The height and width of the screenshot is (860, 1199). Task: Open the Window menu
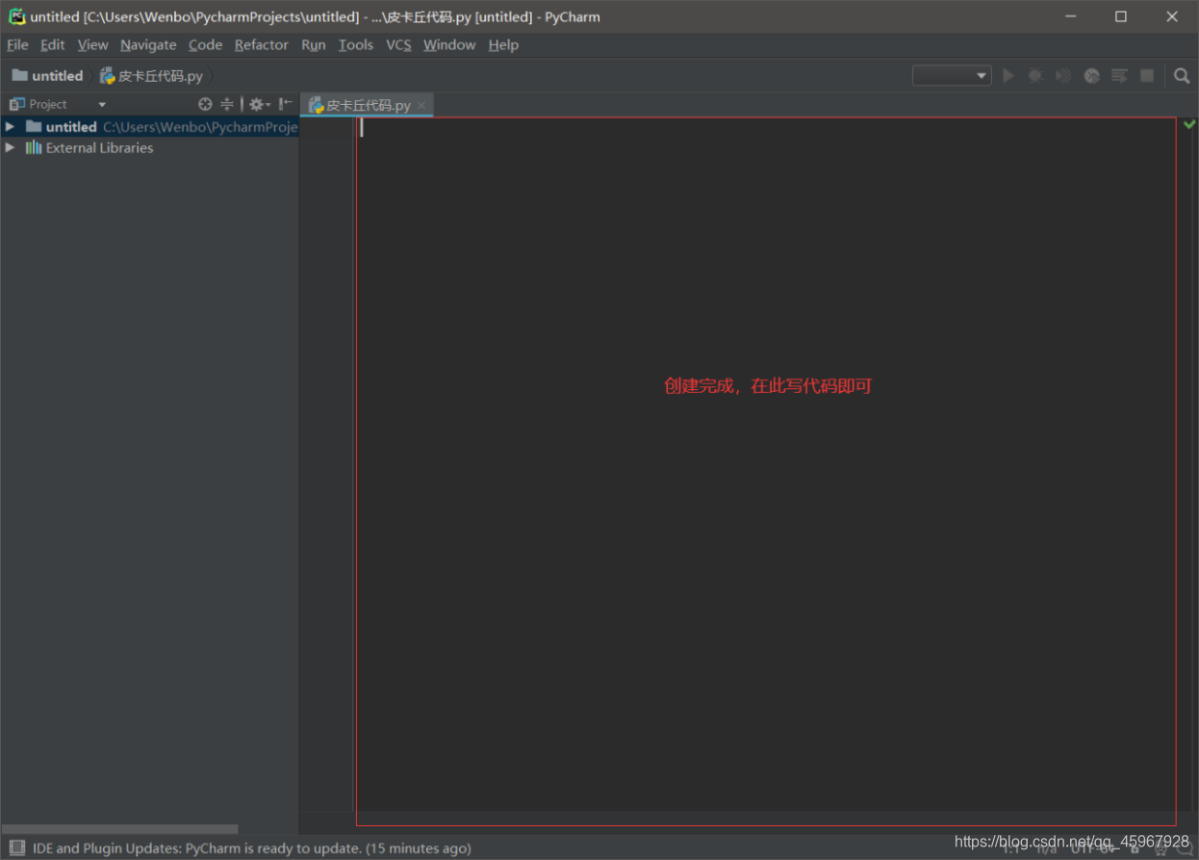tap(449, 44)
